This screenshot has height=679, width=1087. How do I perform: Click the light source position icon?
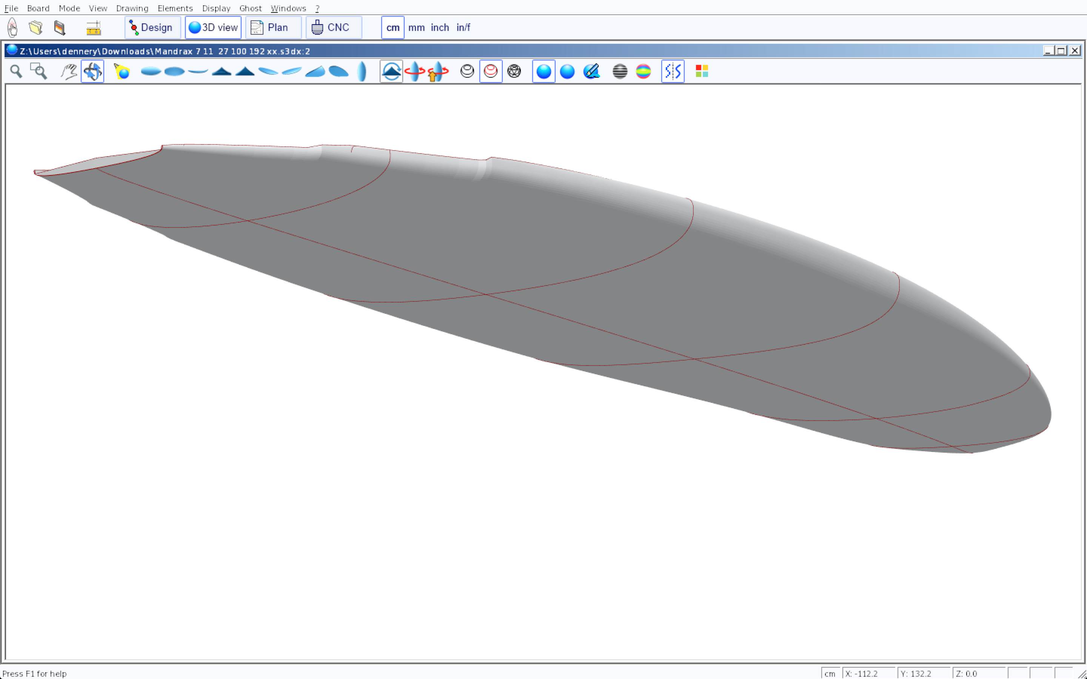tap(122, 71)
